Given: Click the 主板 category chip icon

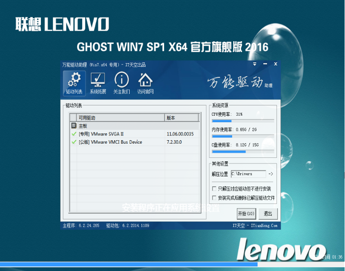Looking at the screenshot, I should click(74, 126).
